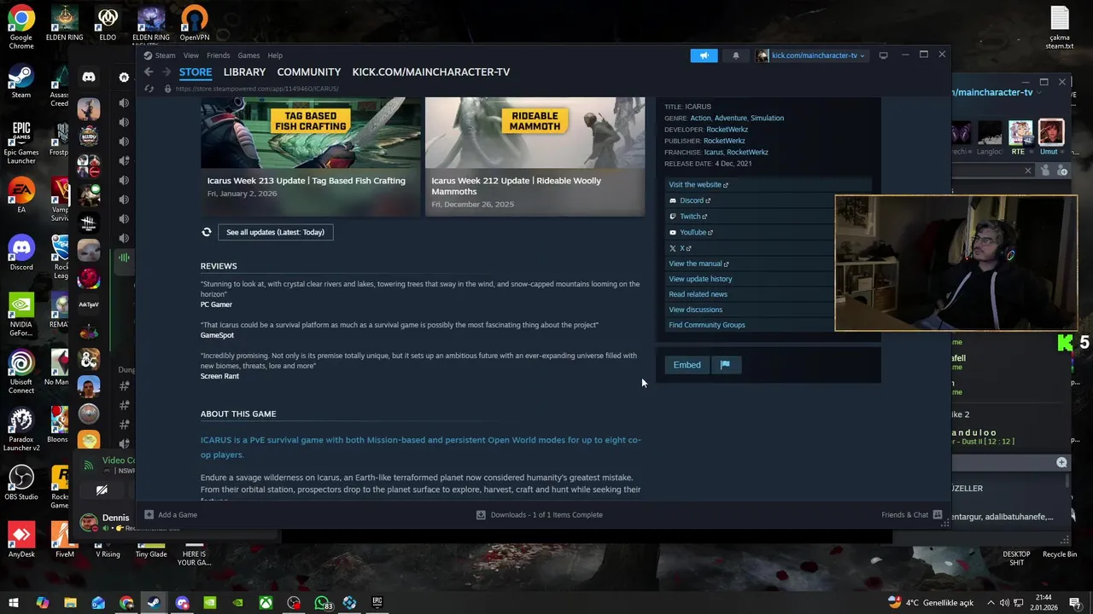Open Icarus Week 213 Update article title

[307, 181]
